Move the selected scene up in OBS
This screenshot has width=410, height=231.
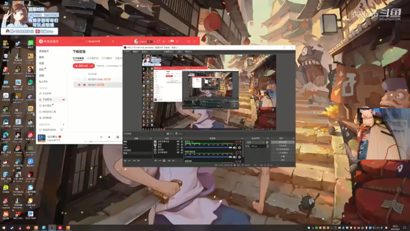click(x=134, y=161)
